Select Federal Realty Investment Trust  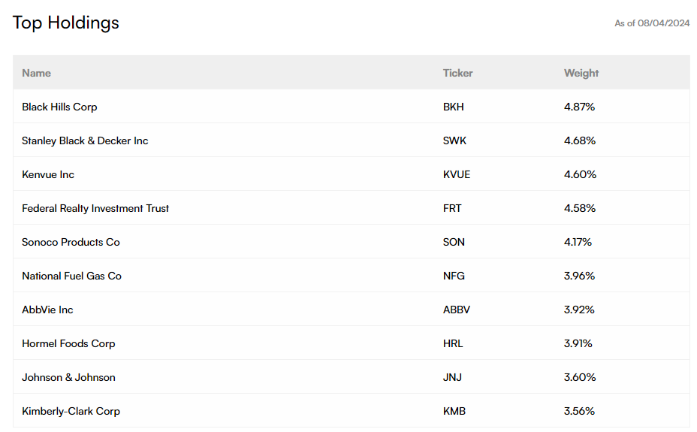(x=95, y=208)
